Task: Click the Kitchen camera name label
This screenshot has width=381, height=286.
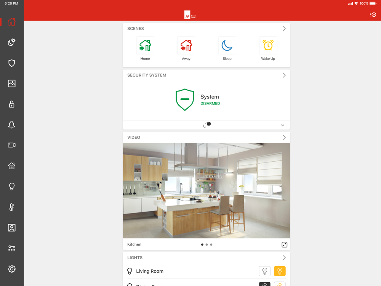Action: (134, 244)
